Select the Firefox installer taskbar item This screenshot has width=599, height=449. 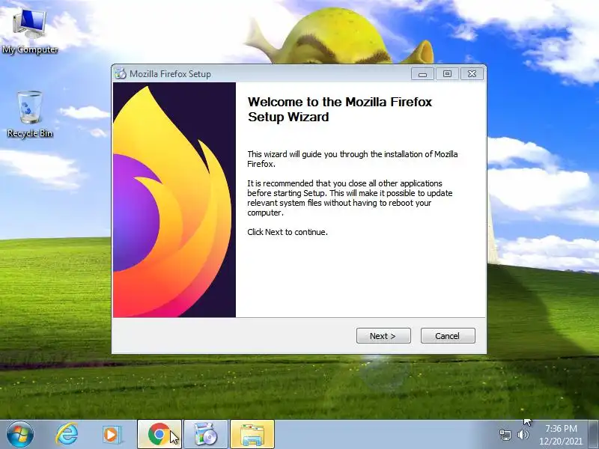206,435
